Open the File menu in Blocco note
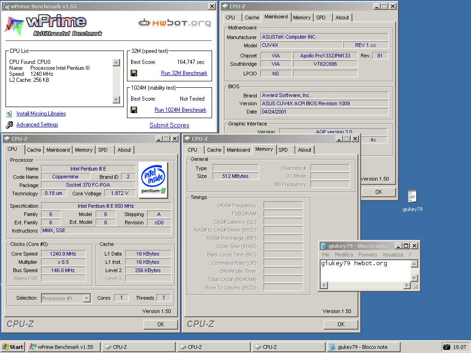Viewport: 471px width, 353px height. tap(326, 255)
